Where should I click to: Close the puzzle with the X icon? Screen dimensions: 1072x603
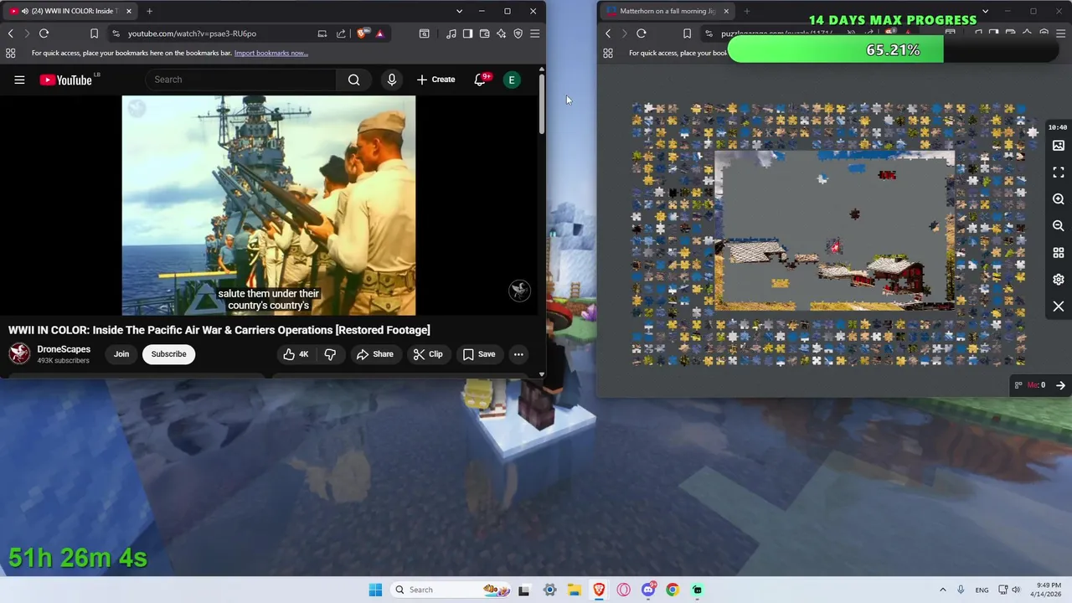click(1059, 307)
